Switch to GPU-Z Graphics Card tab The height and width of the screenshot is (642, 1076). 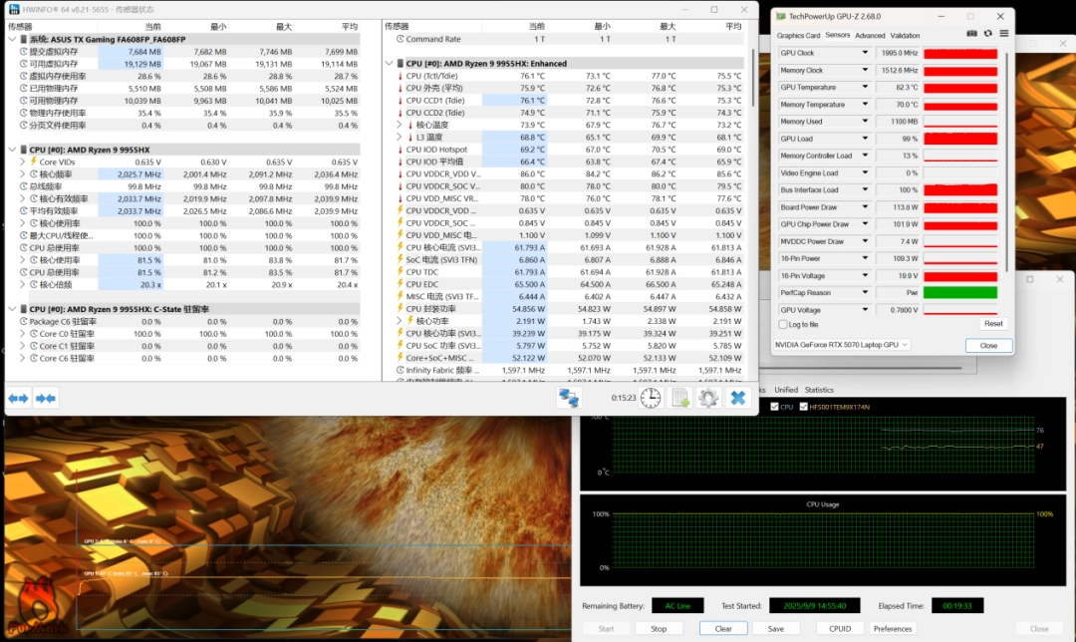[798, 36]
